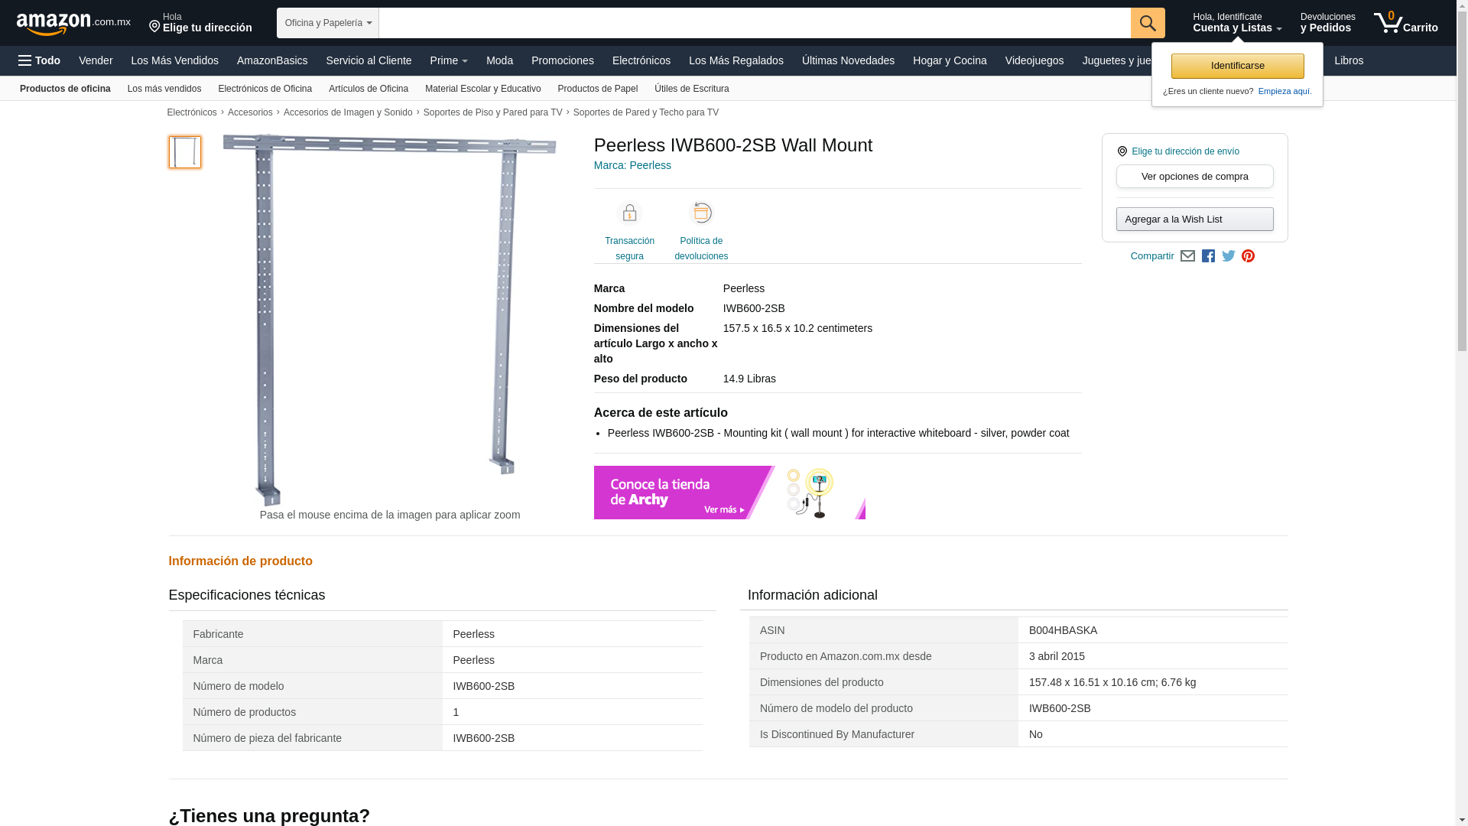The height and width of the screenshot is (826, 1468).
Task: Click the return policy box icon
Action: [x=700, y=213]
